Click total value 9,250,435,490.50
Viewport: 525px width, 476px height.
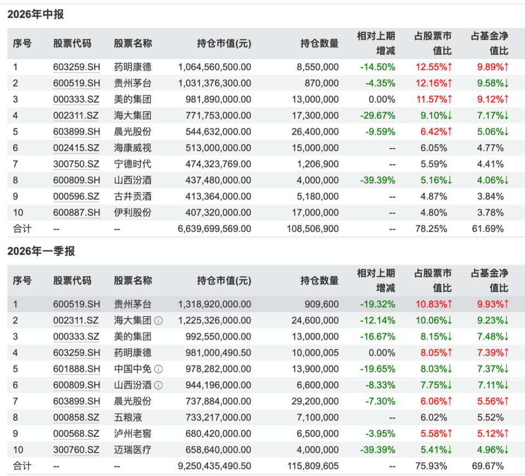point(214,466)
